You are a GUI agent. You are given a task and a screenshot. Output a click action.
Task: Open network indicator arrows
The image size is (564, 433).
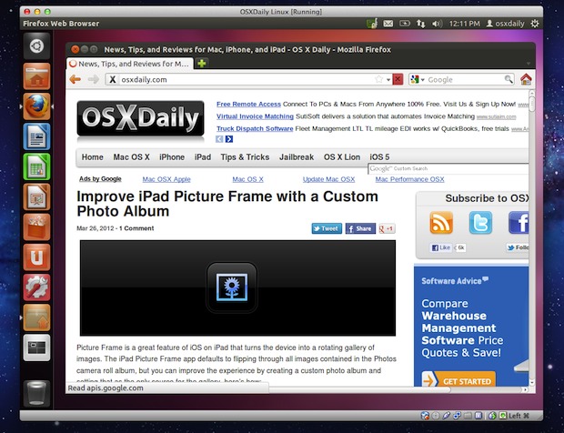pos(420,24)
